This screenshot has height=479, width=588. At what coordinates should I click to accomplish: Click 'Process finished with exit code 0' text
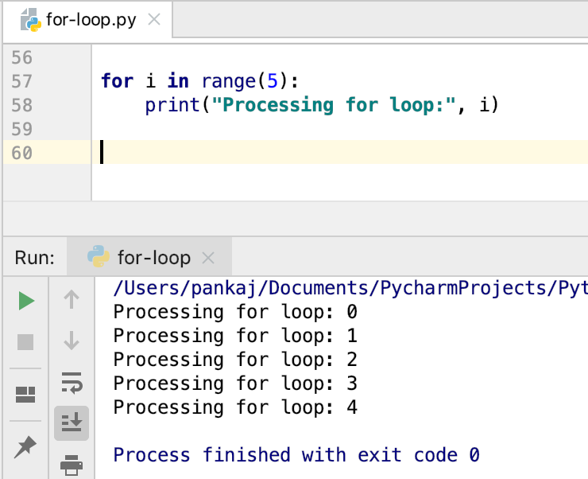[296, 455]
